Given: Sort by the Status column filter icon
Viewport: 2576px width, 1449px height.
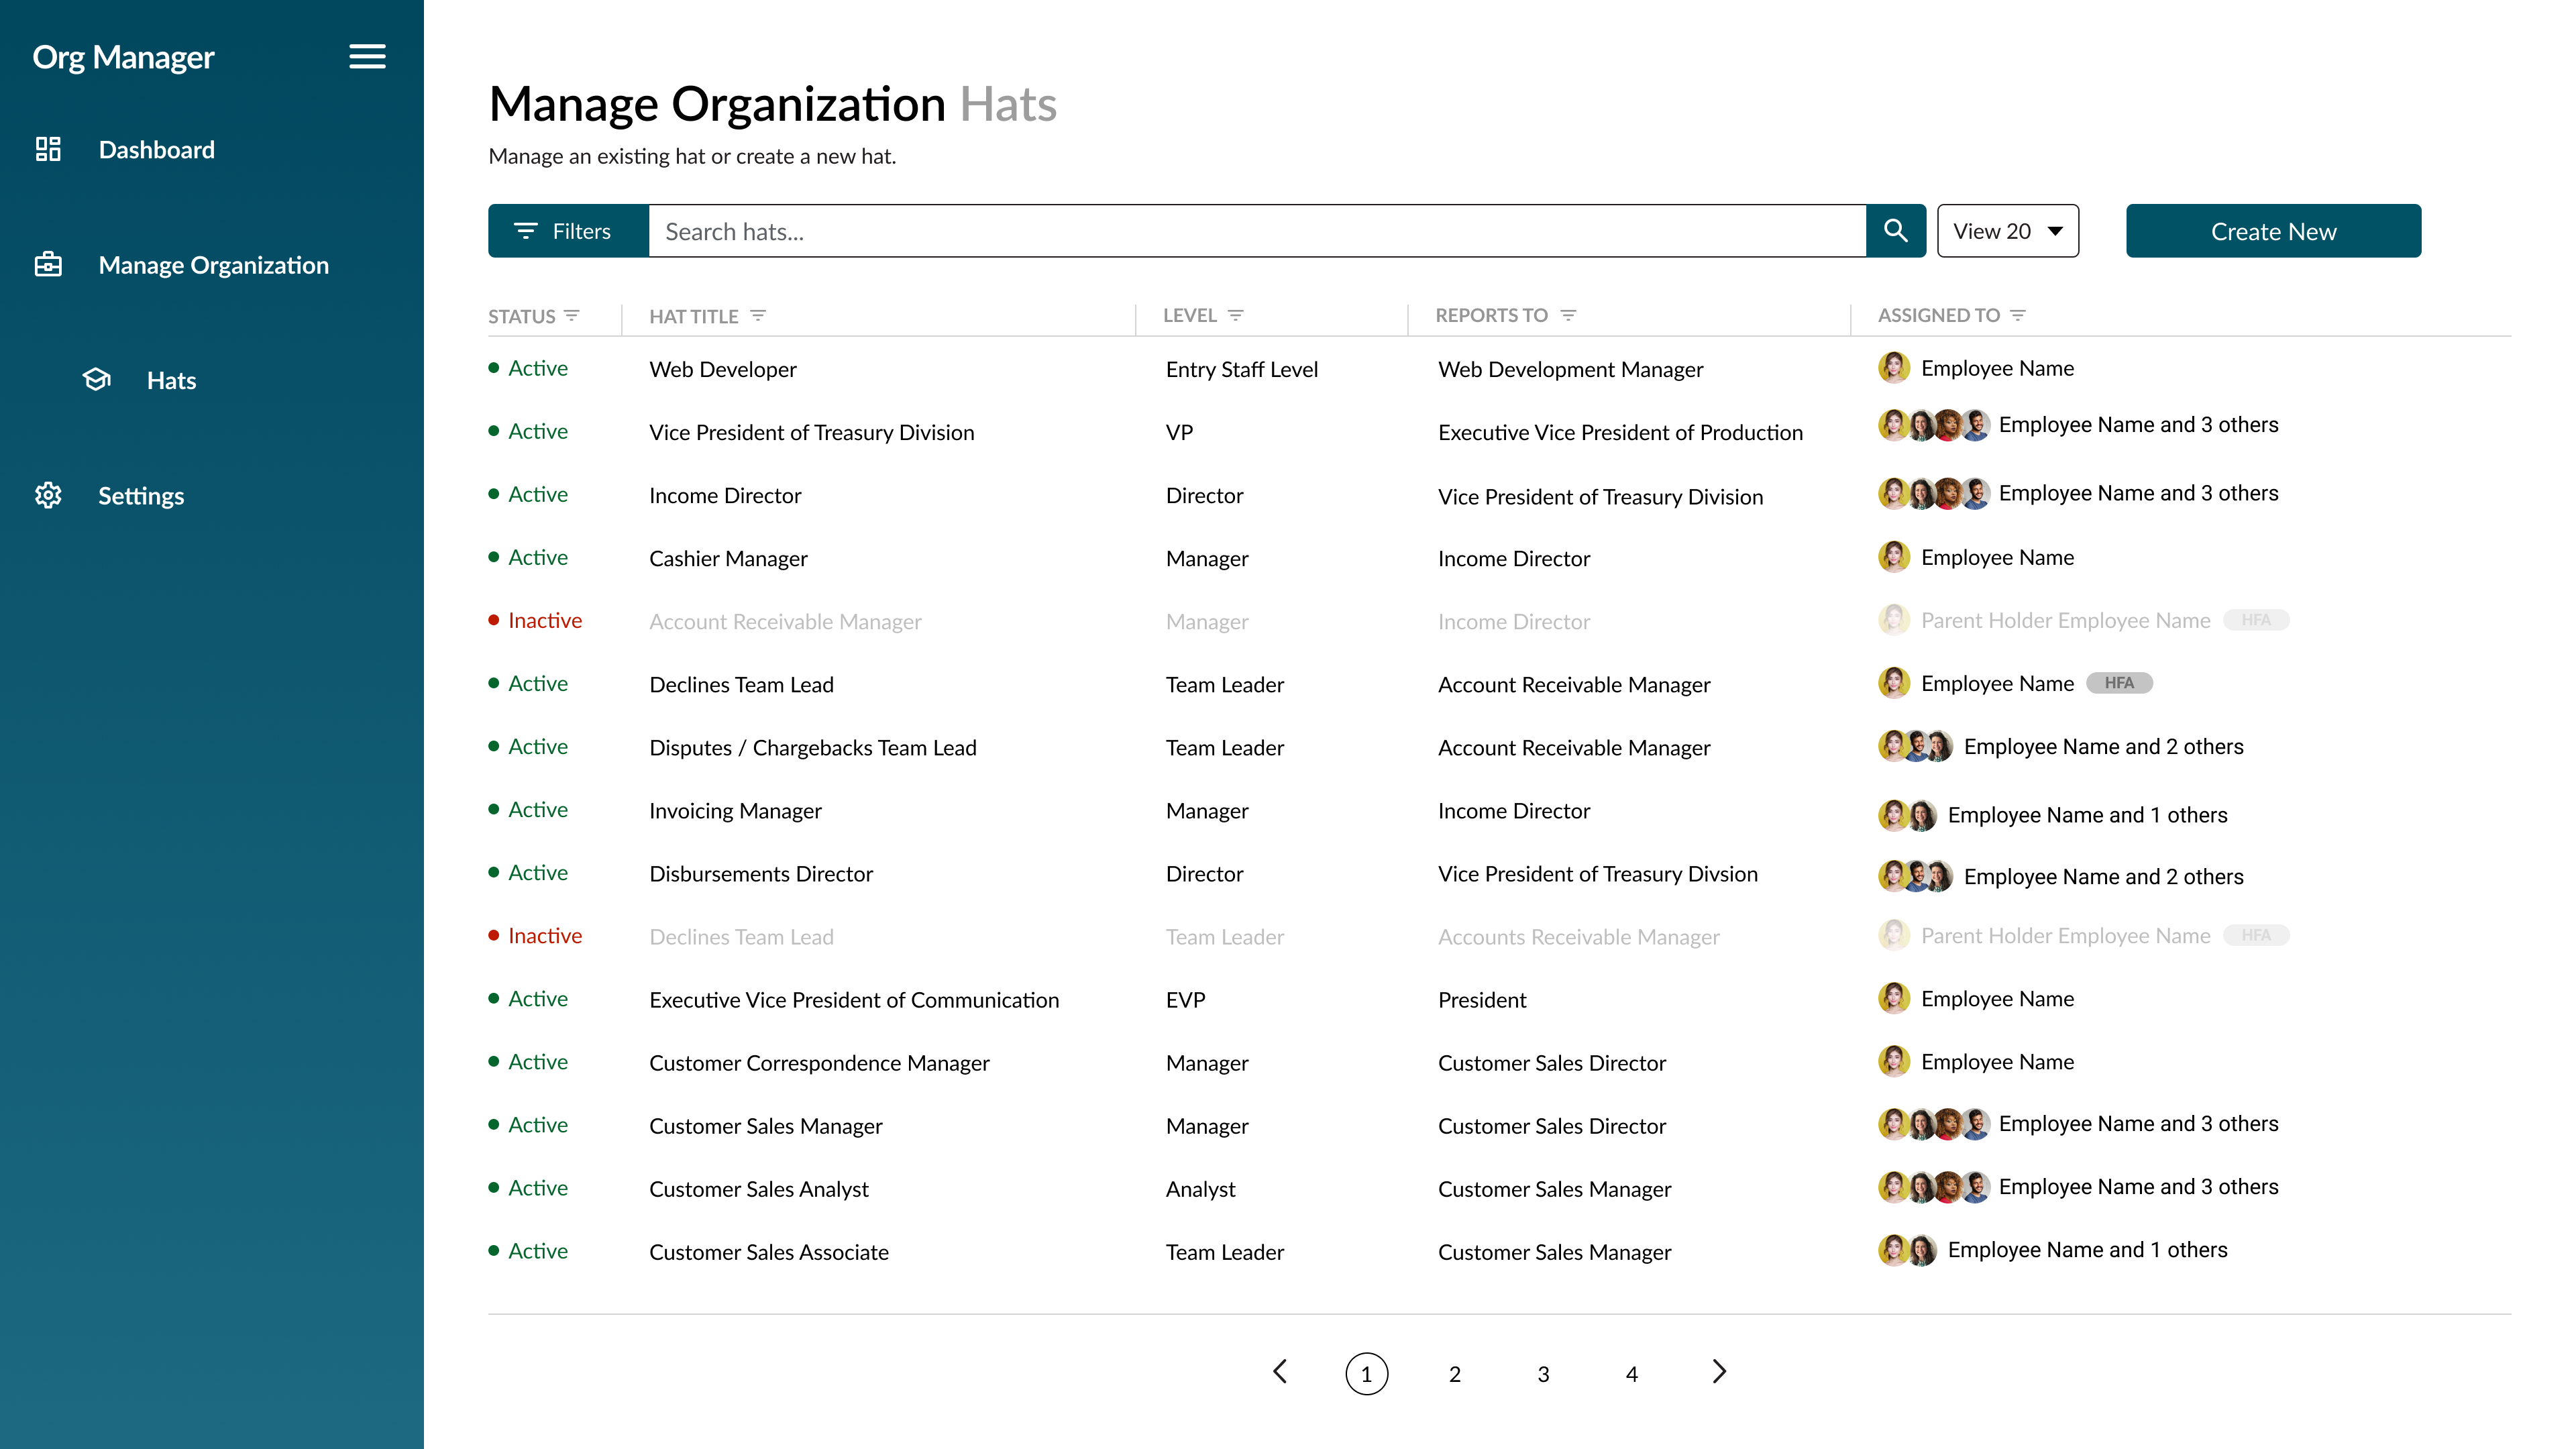Looking at the screenshot, I should [572, 315].
